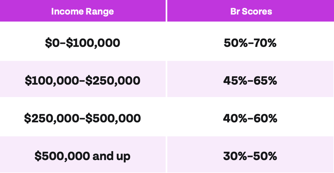Viewport: 334px width, 173px height.
Task: Click the "Br" text in the header
Action: click(x=235, y=11)
